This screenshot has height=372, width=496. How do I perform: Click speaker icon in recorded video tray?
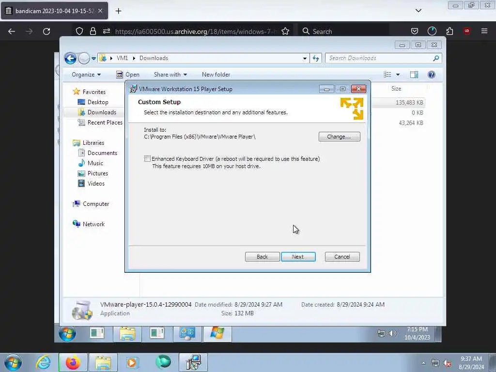pyautogui.click(x=392, y=333)
